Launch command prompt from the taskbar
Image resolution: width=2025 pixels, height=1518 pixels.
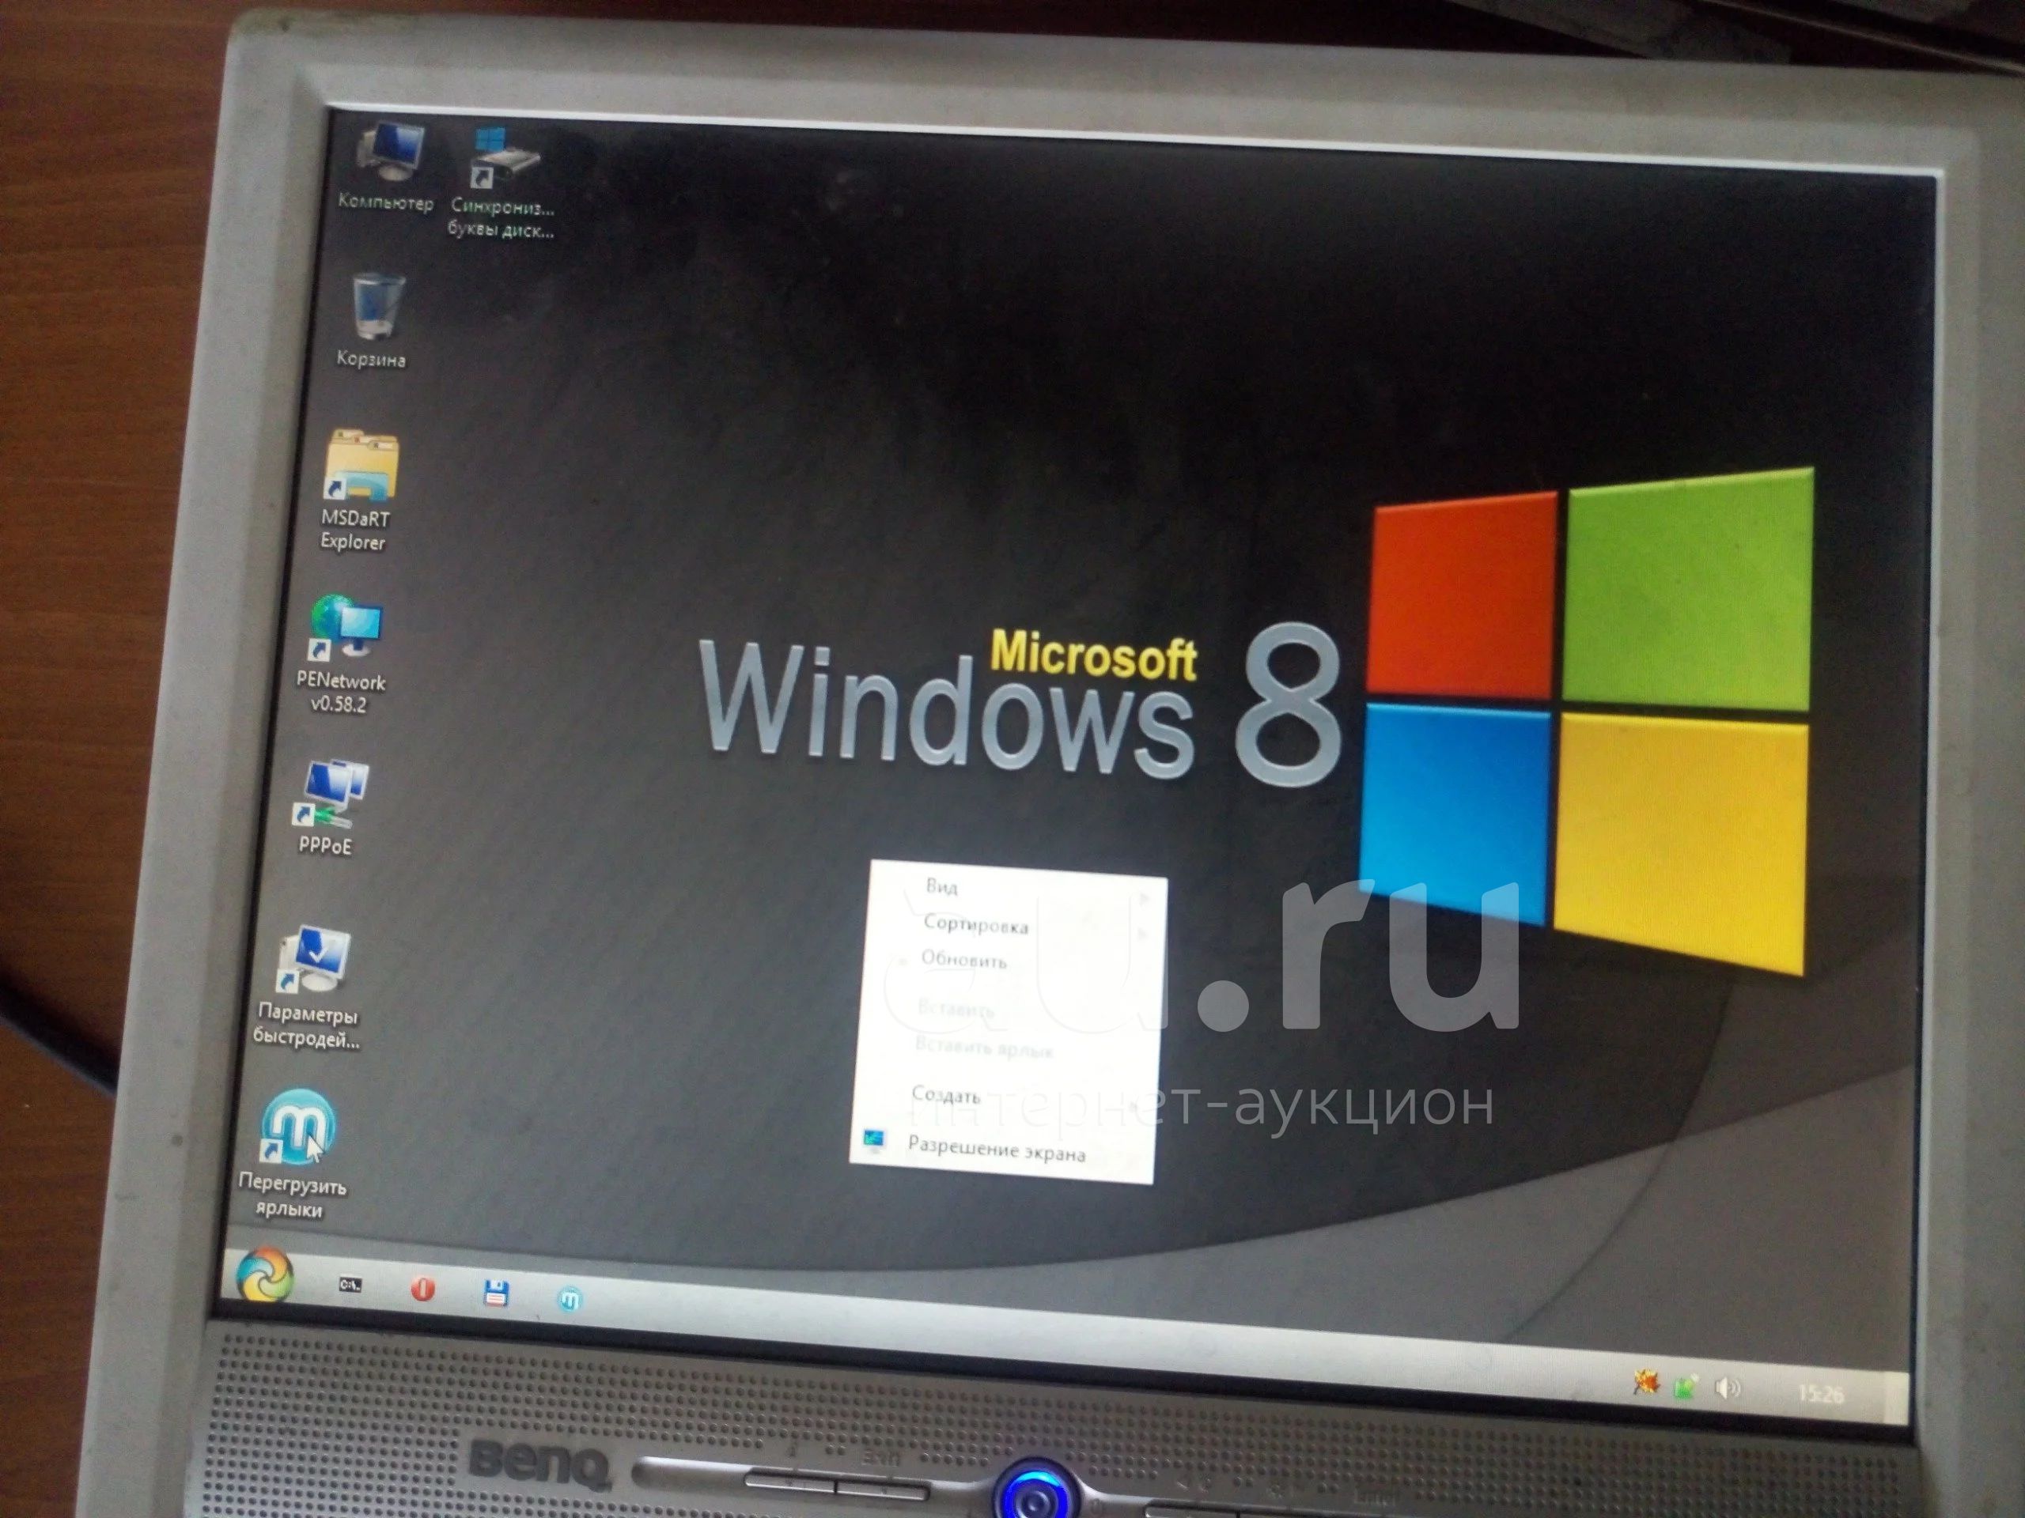(x=350, y=1285)
